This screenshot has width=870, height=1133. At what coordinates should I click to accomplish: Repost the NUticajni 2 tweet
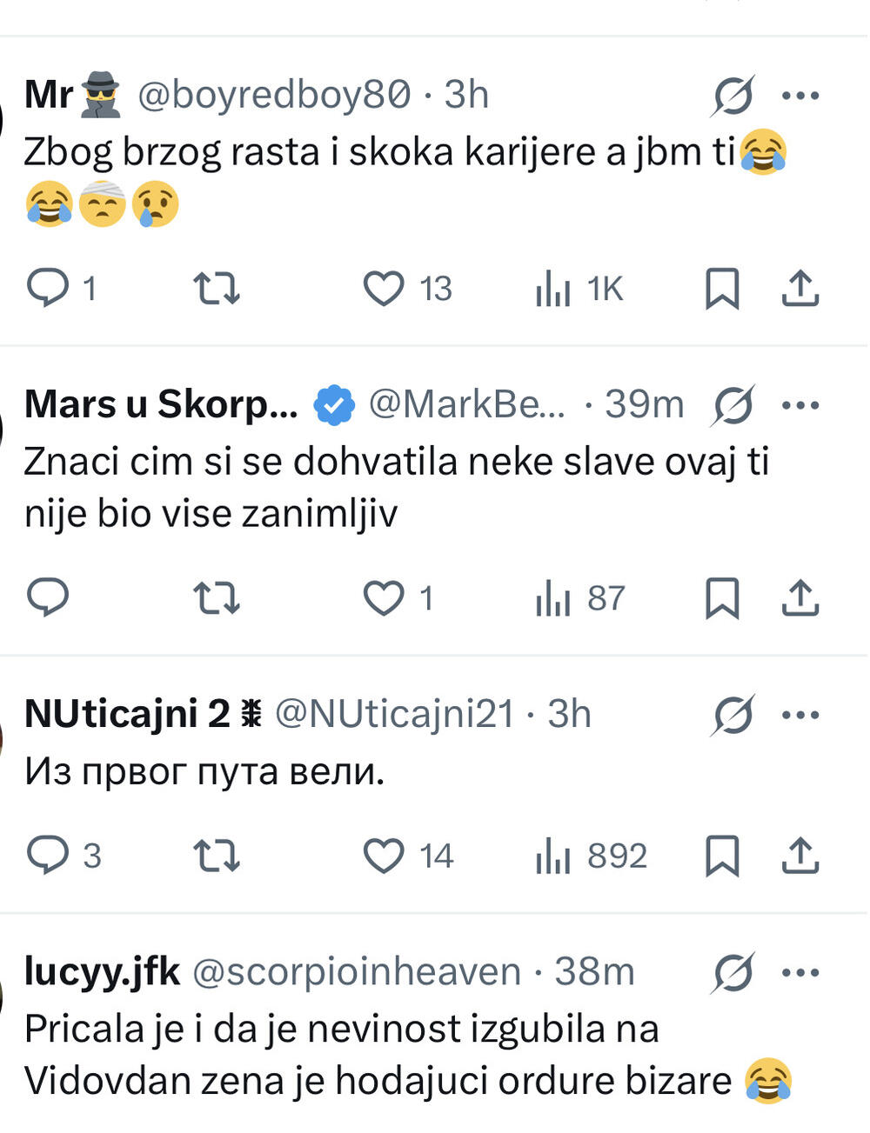(216, 856)
